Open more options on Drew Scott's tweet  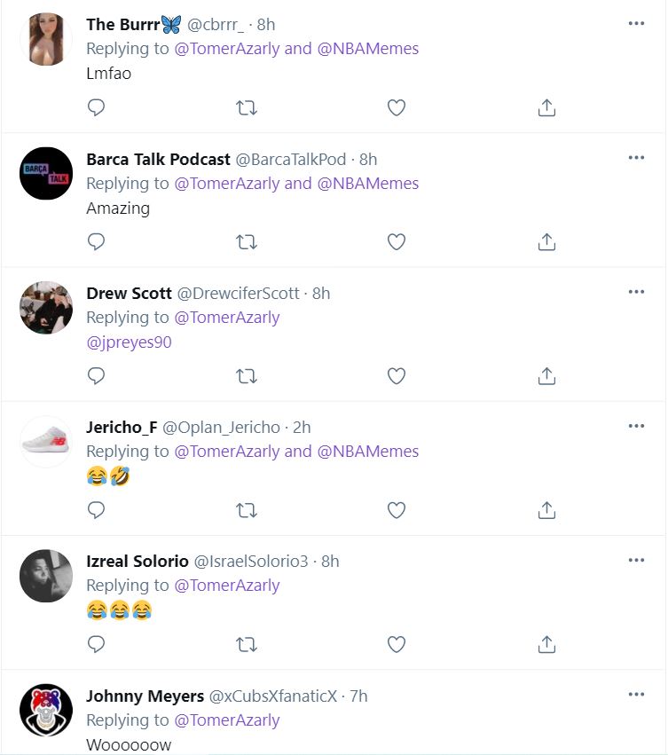coord(636,291)
